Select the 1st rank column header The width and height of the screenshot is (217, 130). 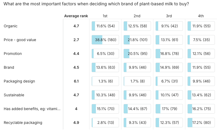pos(105,16)
